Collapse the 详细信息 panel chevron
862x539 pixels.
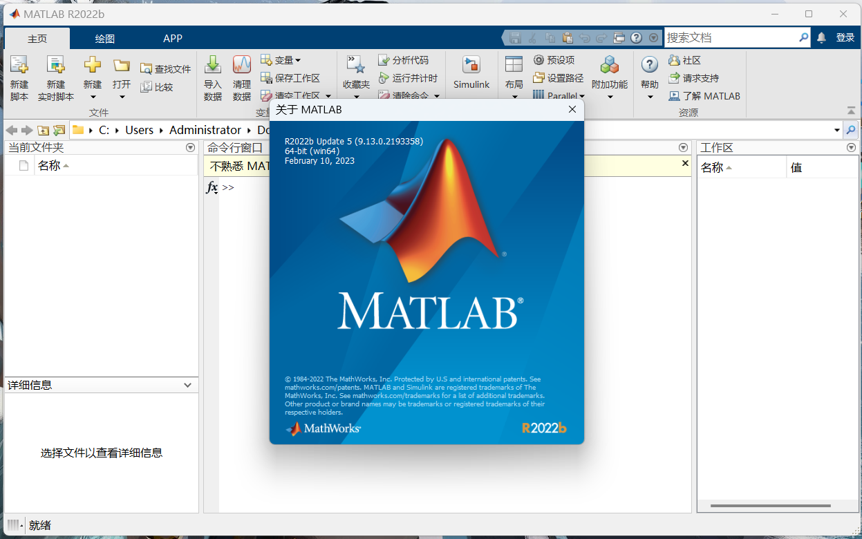click(x=188, y=386)
